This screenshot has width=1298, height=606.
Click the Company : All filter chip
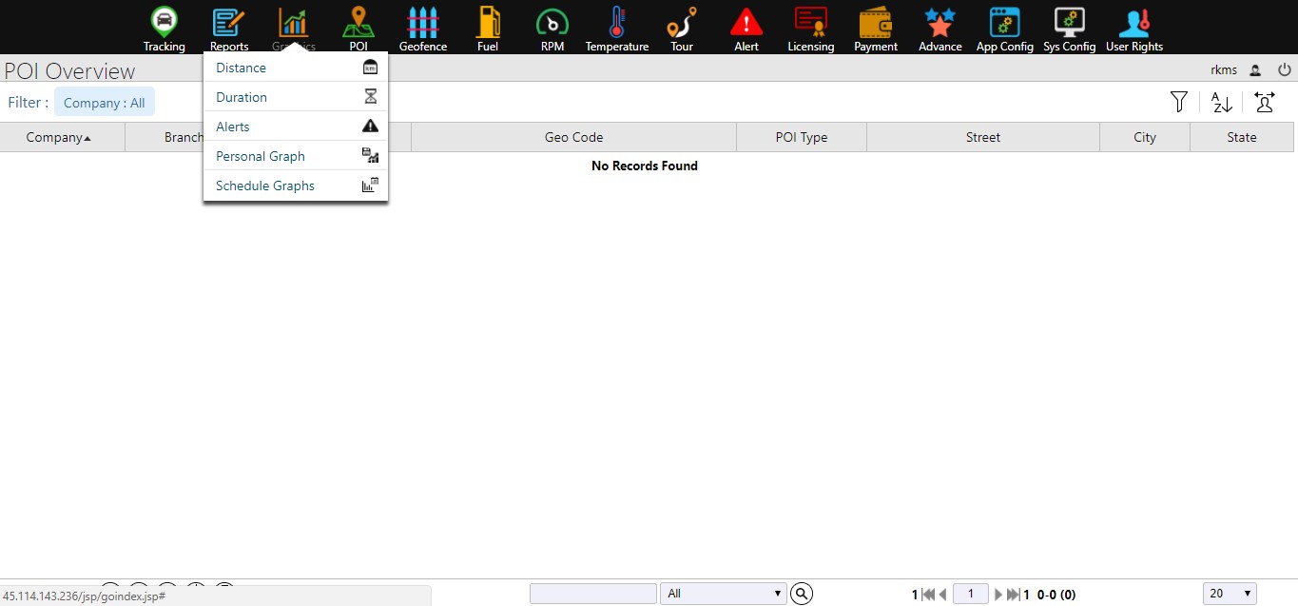pyautogui.click(x=105, y=103)
